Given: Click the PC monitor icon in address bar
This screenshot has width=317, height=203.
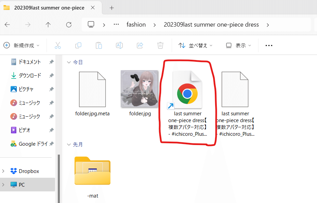Looking at the screenshot, I should point(91,25).
